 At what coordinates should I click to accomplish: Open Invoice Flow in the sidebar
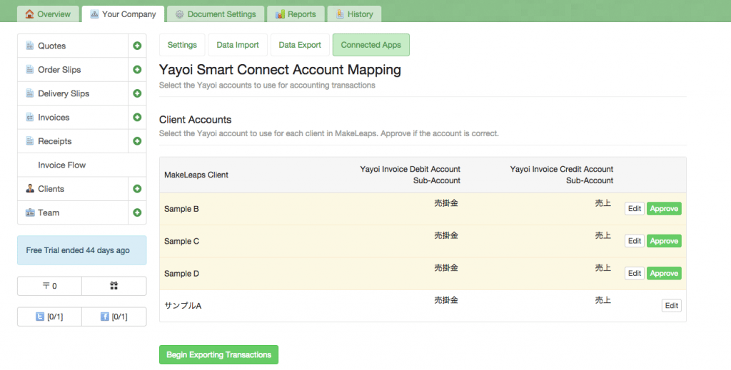click(x=82, y=165)
